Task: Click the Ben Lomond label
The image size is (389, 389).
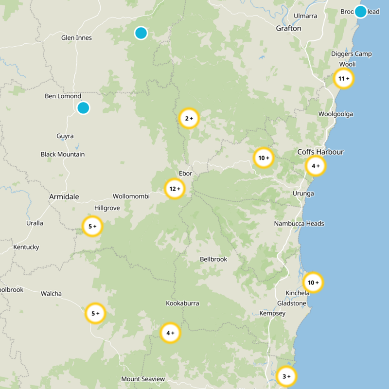Action: (x=63, y=96)
